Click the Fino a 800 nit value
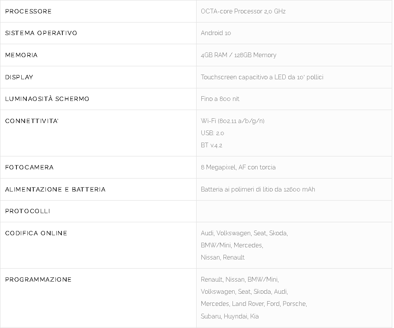This screenshot has width=394, height=328. (220, 99)
